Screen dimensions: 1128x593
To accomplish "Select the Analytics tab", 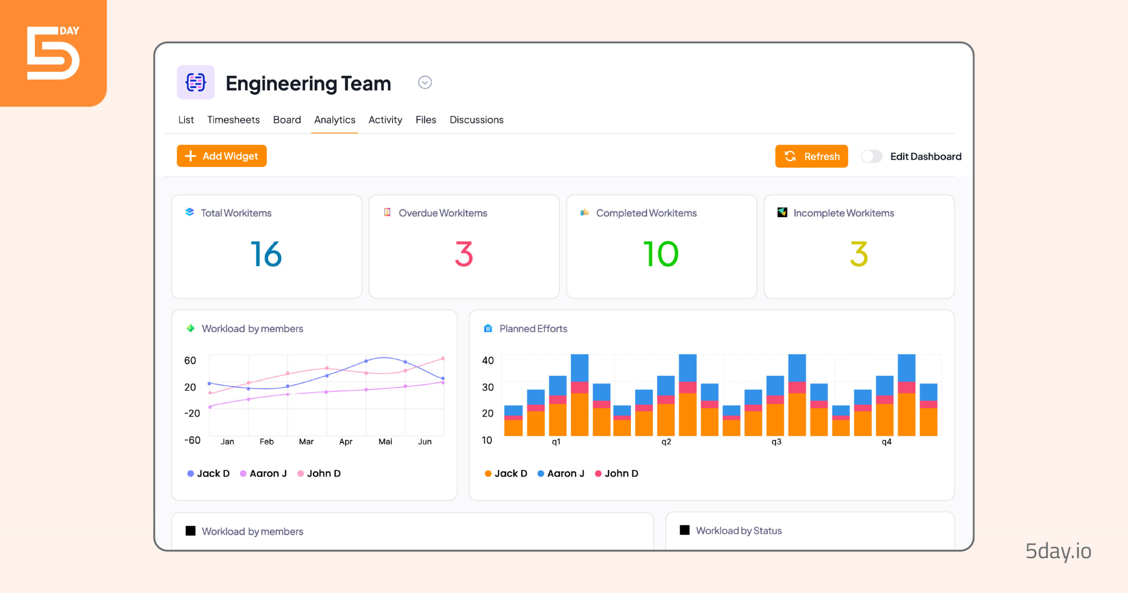I will pyautogui.click(x=334, y=120).
